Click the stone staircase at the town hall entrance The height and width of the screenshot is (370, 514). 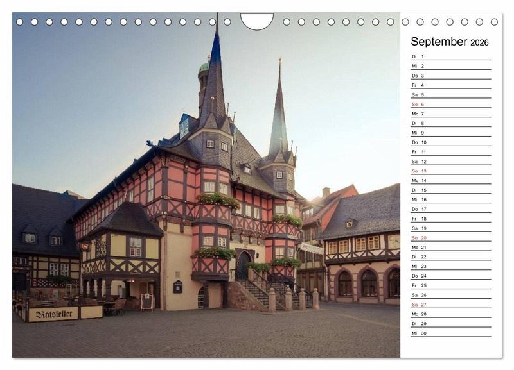pos(255,292)
